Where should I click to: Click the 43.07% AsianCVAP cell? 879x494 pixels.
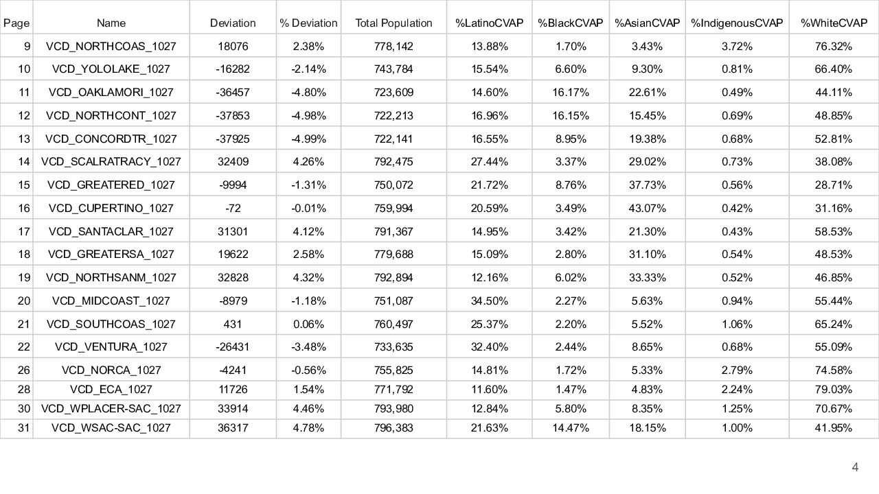click(x=647, y=208)
